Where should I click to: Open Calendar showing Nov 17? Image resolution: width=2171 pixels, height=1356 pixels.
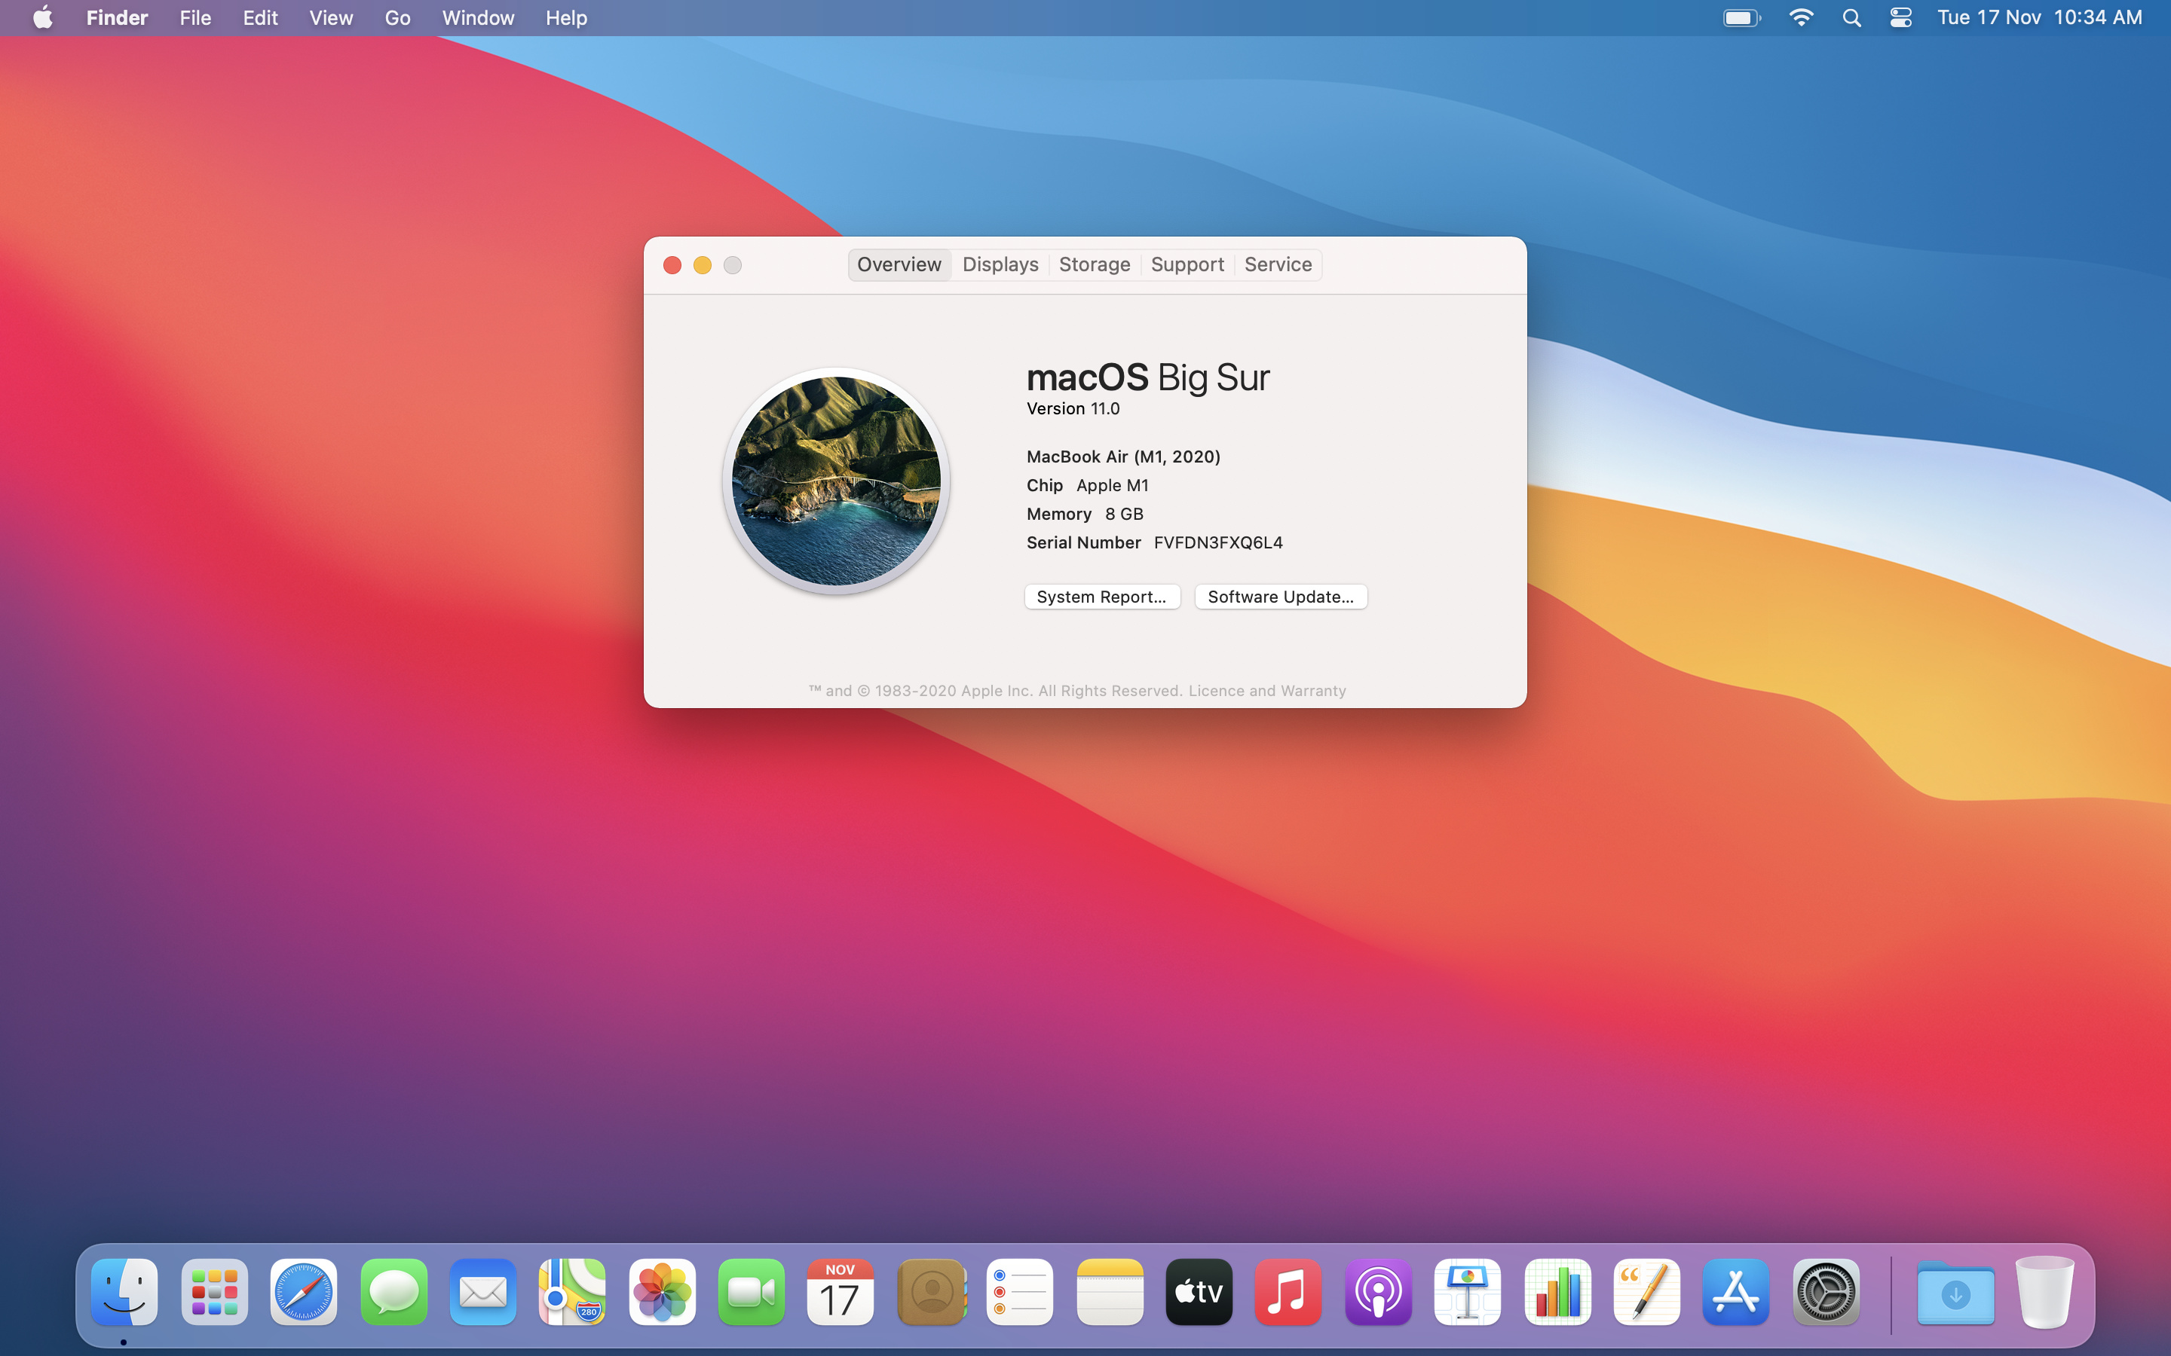point(841,1291)
